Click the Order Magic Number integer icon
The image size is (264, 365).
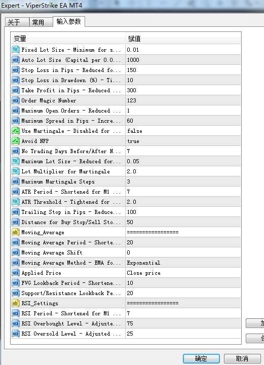pos(15,100)
